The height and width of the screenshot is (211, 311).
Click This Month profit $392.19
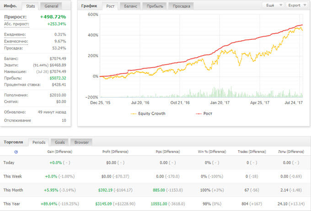(105, 190)
